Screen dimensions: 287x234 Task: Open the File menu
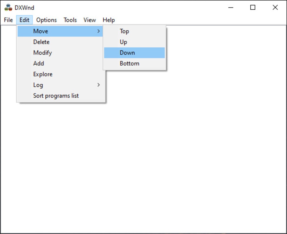(8, 20)
